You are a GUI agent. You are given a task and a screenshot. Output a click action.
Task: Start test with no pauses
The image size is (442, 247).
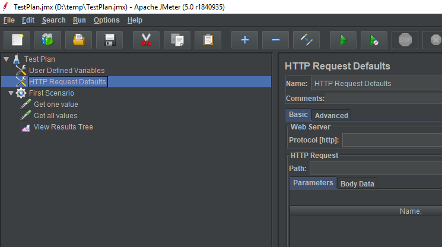pos(374,40)
